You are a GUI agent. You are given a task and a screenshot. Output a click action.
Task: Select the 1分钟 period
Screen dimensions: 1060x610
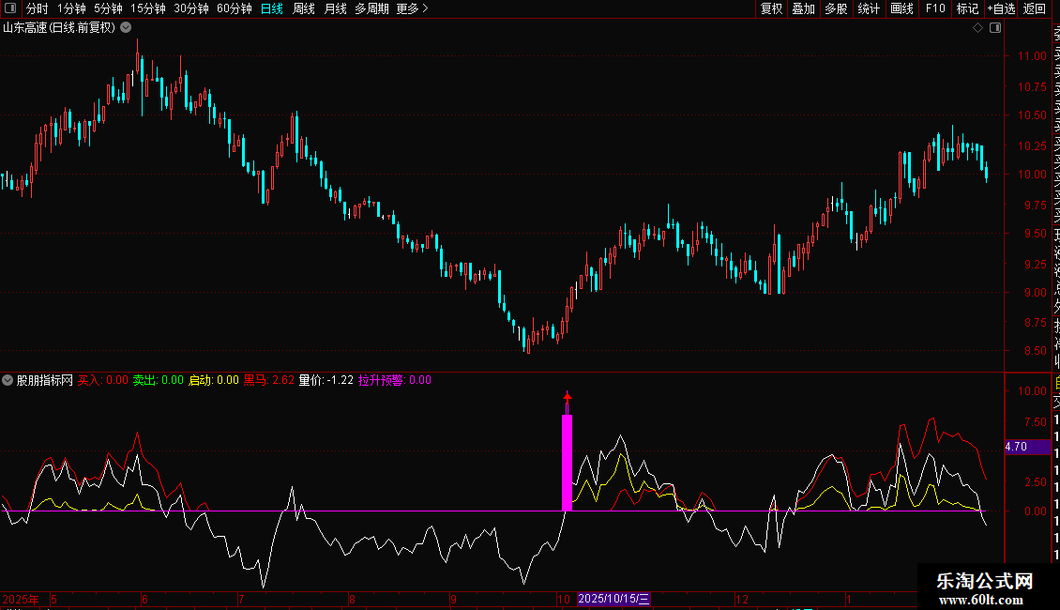point(71,8)
